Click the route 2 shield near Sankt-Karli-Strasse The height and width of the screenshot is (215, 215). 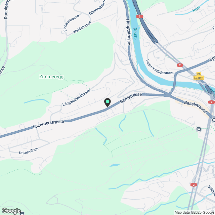point(180,65)
